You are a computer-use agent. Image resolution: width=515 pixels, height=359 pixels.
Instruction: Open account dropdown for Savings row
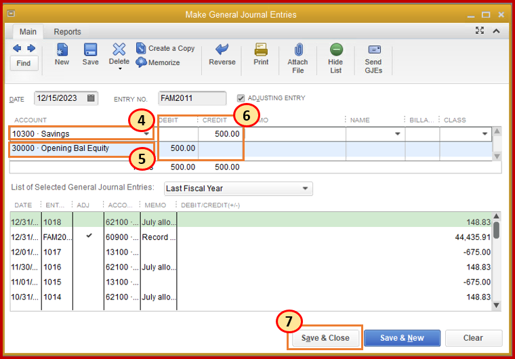[146, 133]
